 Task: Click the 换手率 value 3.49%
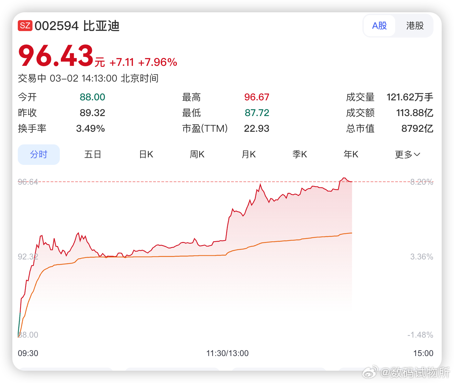90,129
